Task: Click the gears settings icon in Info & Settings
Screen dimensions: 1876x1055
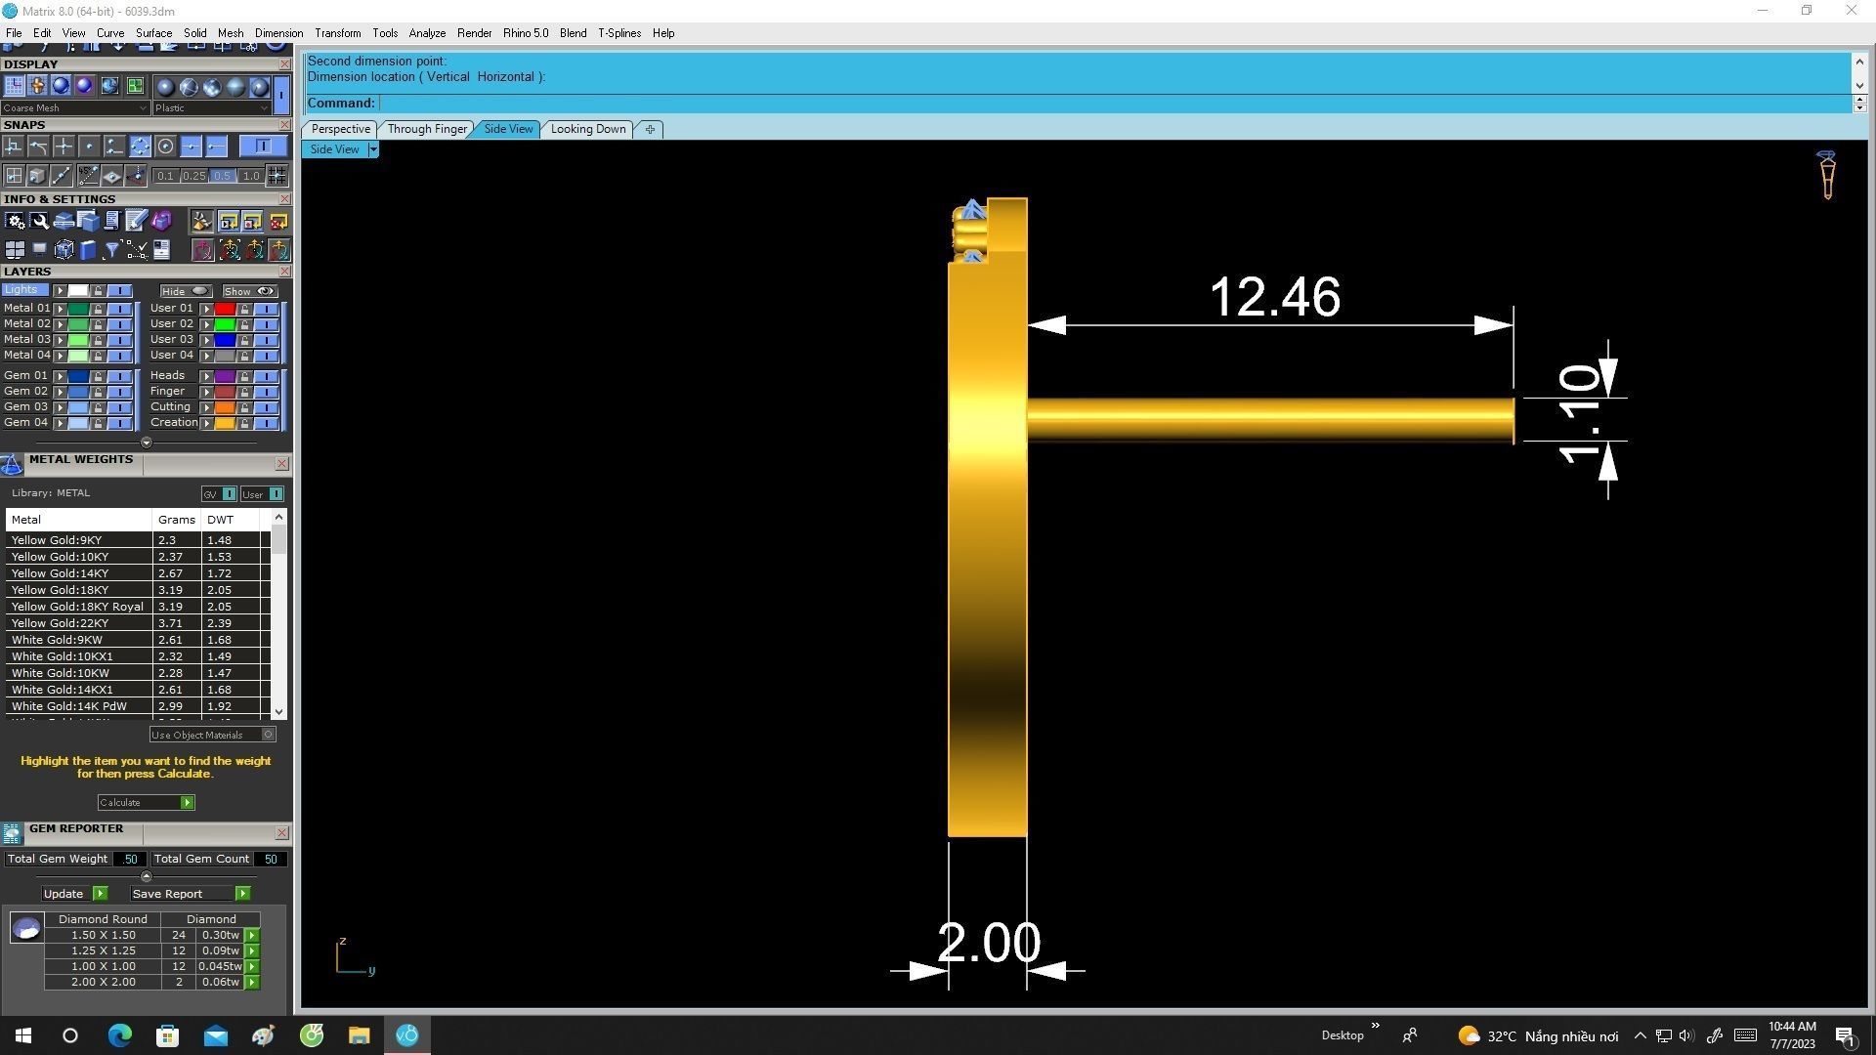Action: (x=15, y=222)
